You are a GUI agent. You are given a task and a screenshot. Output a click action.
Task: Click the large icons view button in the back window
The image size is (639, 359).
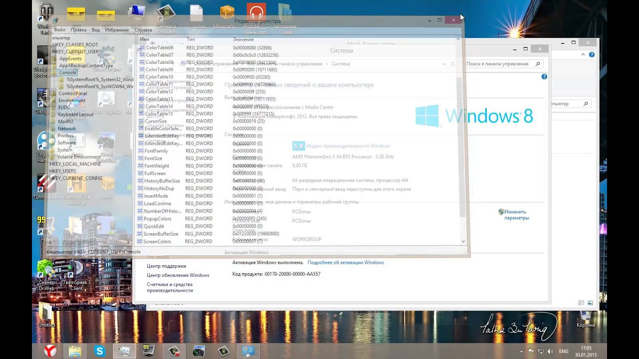(x=590, y=303)
